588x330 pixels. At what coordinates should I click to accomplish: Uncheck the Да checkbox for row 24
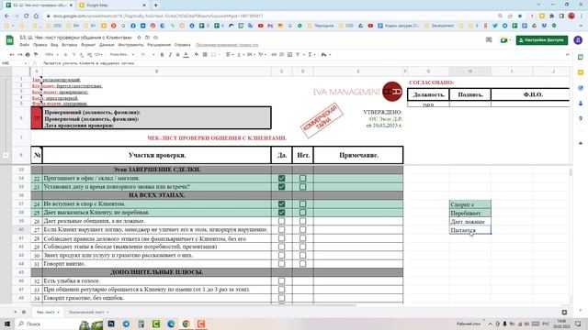(x=282, y=203)
